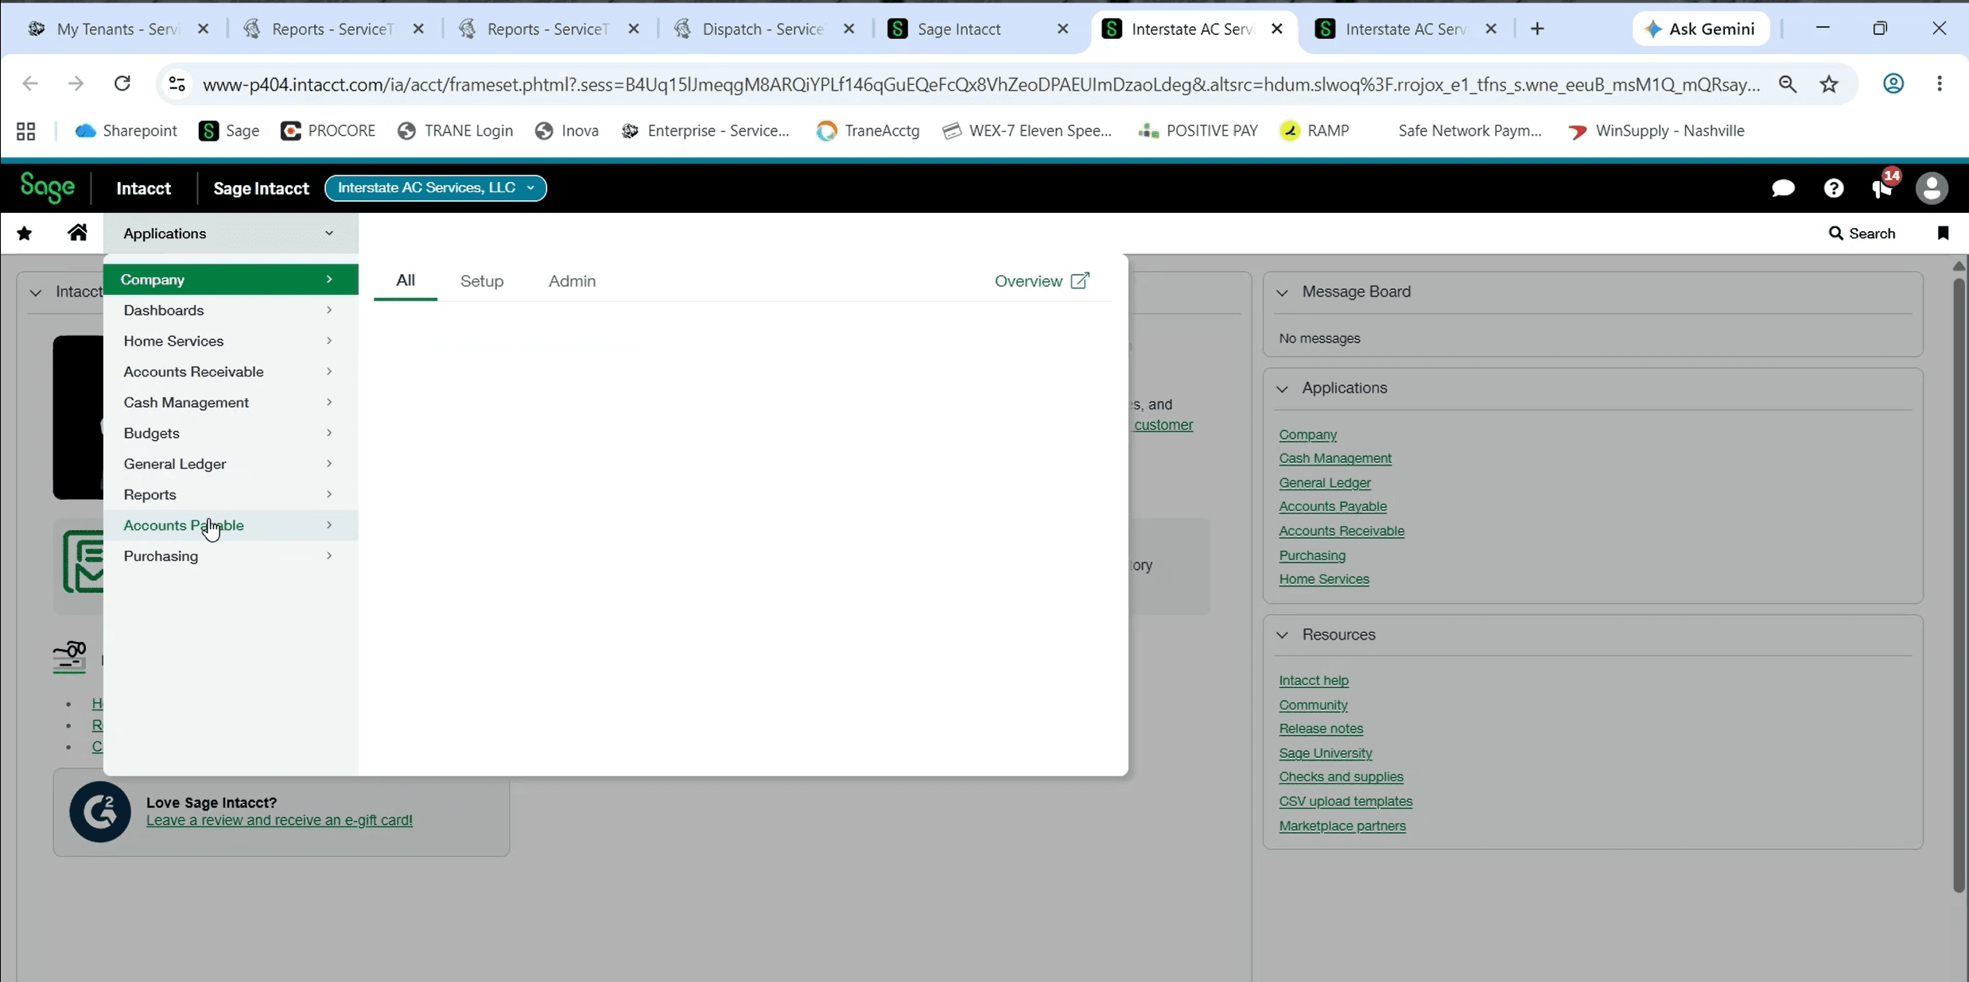Collapse the Resources panel
1969x982 pixels.
pos(1282,635)
